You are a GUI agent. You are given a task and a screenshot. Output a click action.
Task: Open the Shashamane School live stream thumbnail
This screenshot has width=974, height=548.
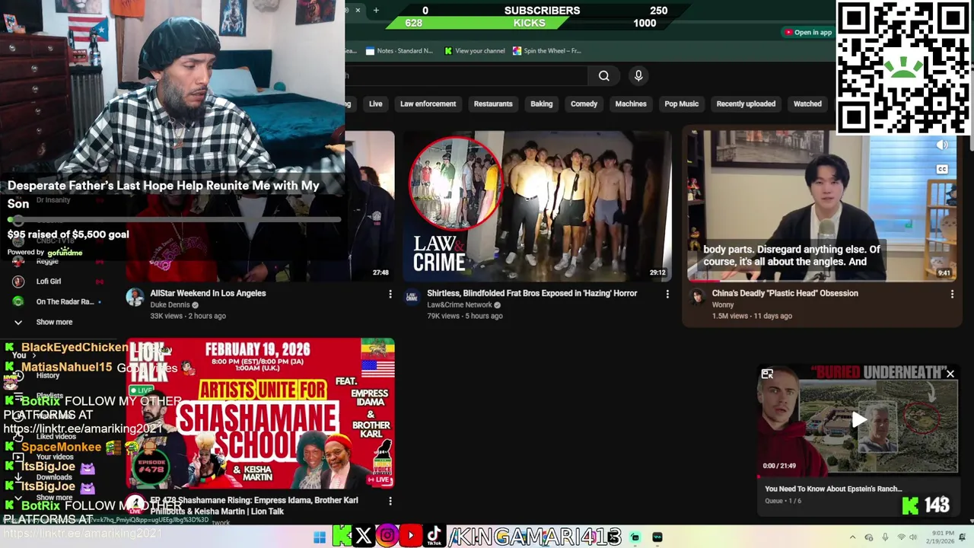point(260,413)
